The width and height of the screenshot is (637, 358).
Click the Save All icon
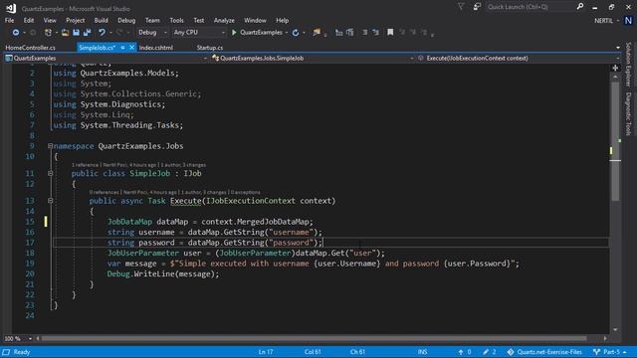point(87,33)
